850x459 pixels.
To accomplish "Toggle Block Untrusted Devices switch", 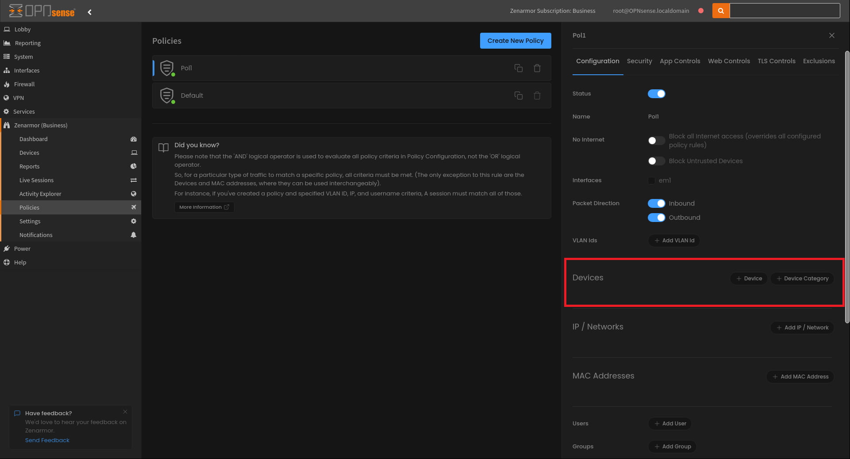I will point(657,161).
